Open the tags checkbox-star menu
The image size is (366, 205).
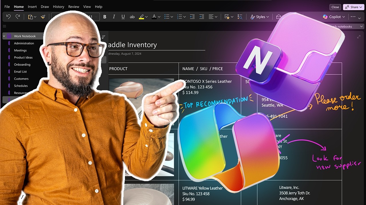pyautogui.click(x=228, y=17)
